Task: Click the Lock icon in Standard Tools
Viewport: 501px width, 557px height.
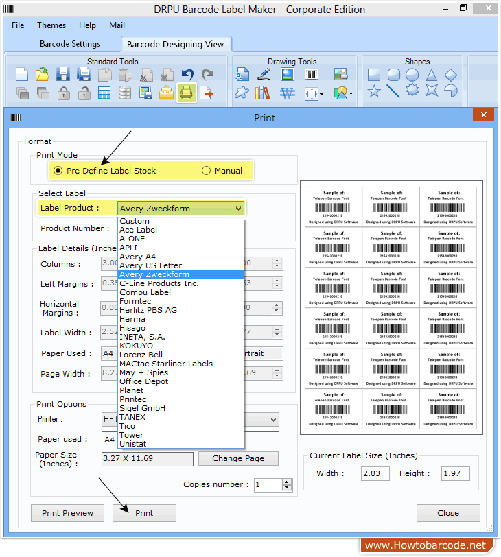Action: pyautogui.click(x=64, y=93)
